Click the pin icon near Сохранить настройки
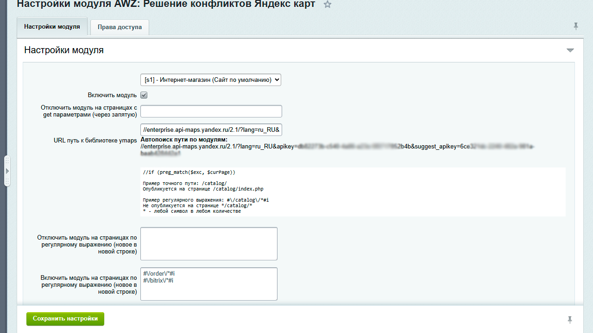 pyautogui.click(x=569, y=319)
